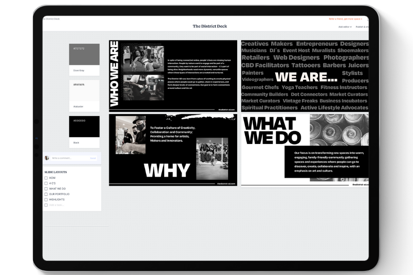The height and width of the screenshot is (275, 413).
Task: Open the WHO WE ARE slide image
Action: click(x=173, y=76)
